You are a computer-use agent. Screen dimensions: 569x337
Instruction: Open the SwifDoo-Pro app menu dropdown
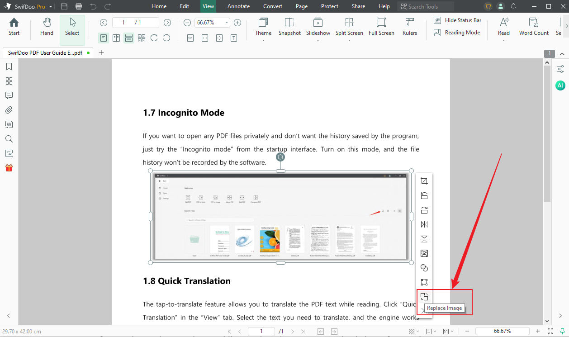[x=50, y=7]
